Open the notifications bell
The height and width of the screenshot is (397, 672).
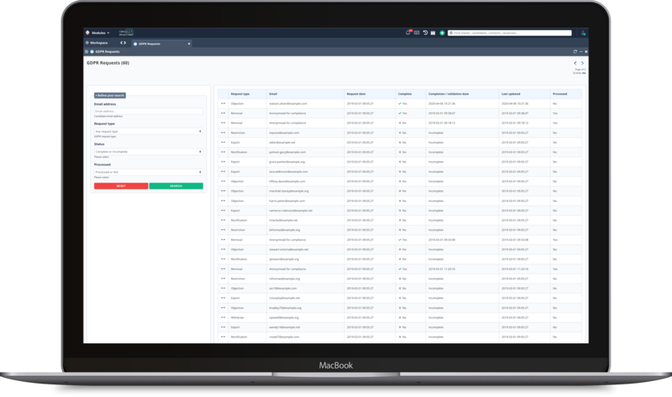point(408,32)
